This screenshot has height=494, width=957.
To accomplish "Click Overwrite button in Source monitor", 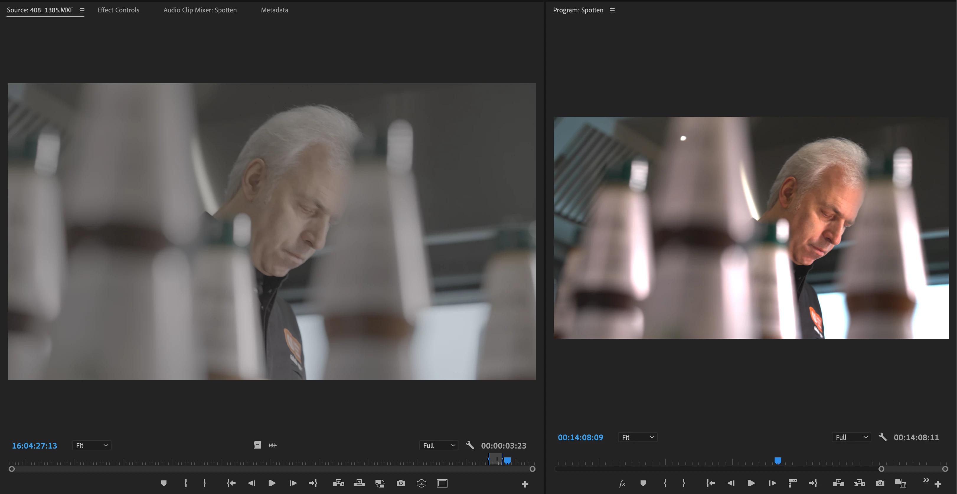I will click(359, 483).
